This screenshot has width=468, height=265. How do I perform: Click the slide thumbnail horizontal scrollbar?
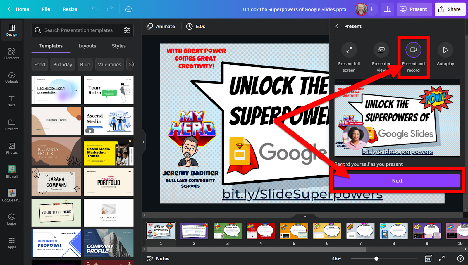point(257,249)
